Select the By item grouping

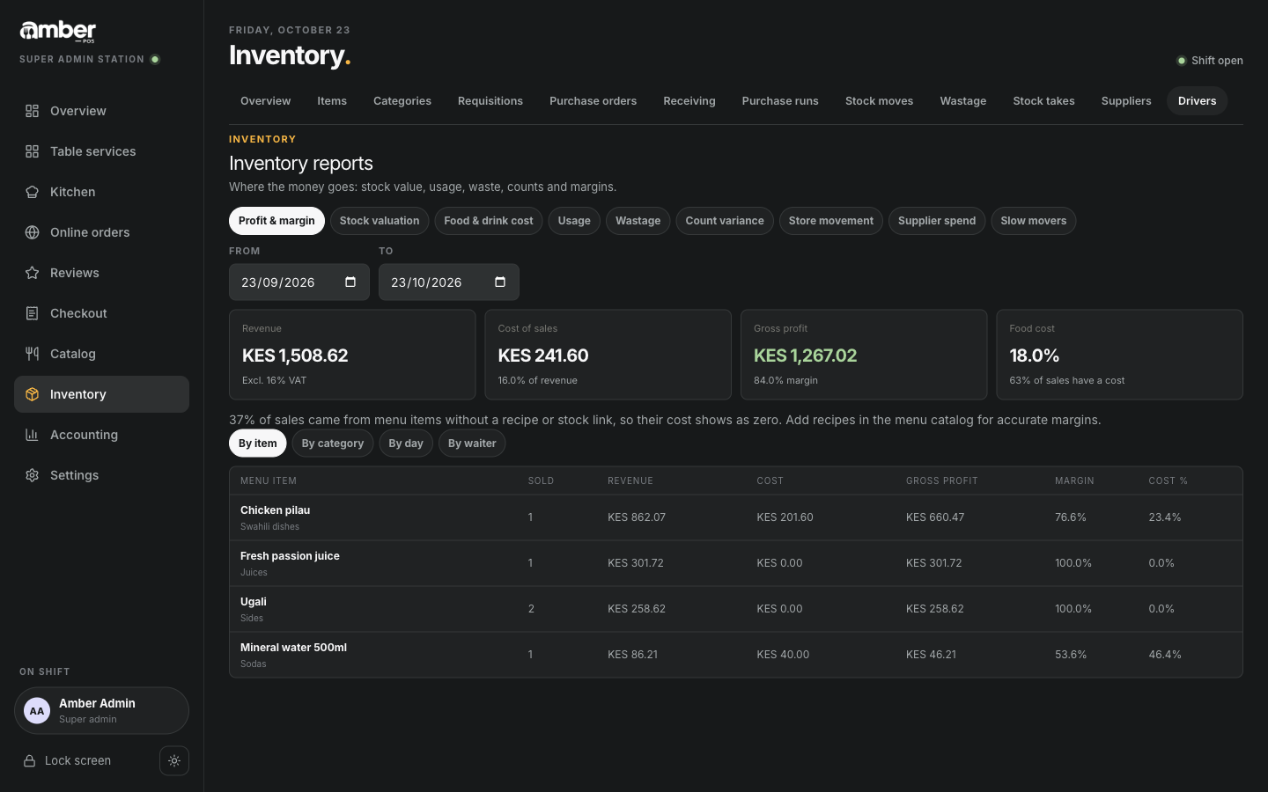[258, 444]
